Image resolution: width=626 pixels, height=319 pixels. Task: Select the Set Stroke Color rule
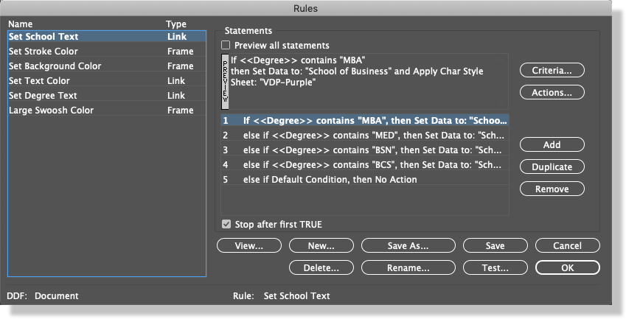click(x=43, y=52)
